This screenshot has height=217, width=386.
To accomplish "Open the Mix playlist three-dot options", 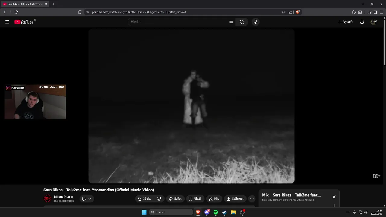I will coord(334,206).
